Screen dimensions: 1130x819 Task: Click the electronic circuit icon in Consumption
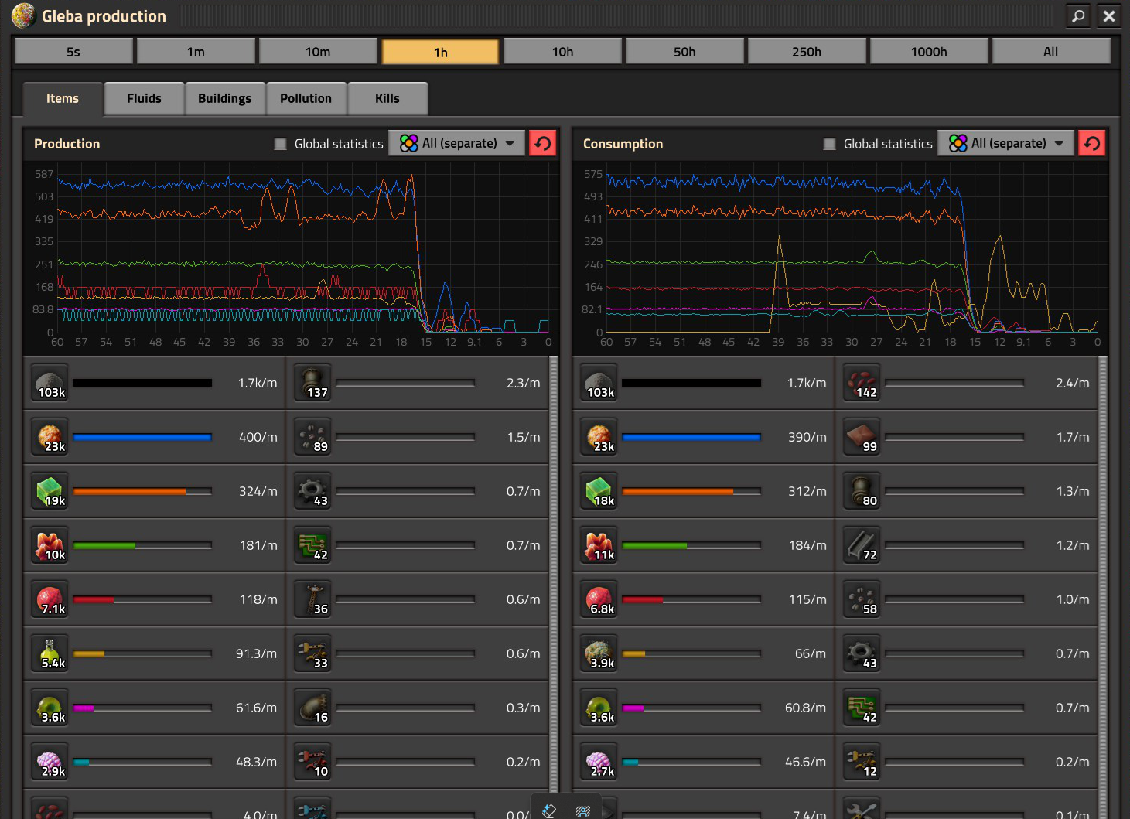coord(862,708)
